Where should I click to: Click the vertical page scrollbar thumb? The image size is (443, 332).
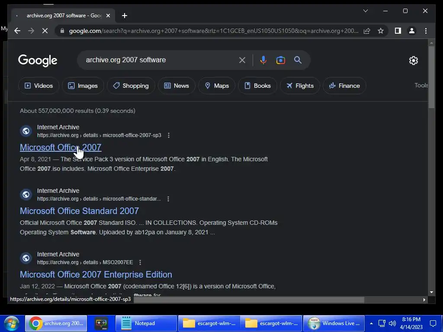pos(431,77)
